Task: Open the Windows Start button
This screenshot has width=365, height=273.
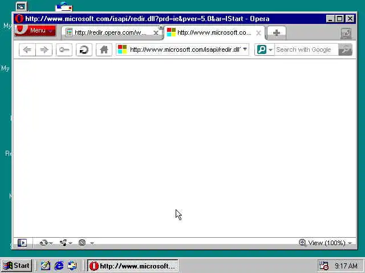Action: coord(17,266)
